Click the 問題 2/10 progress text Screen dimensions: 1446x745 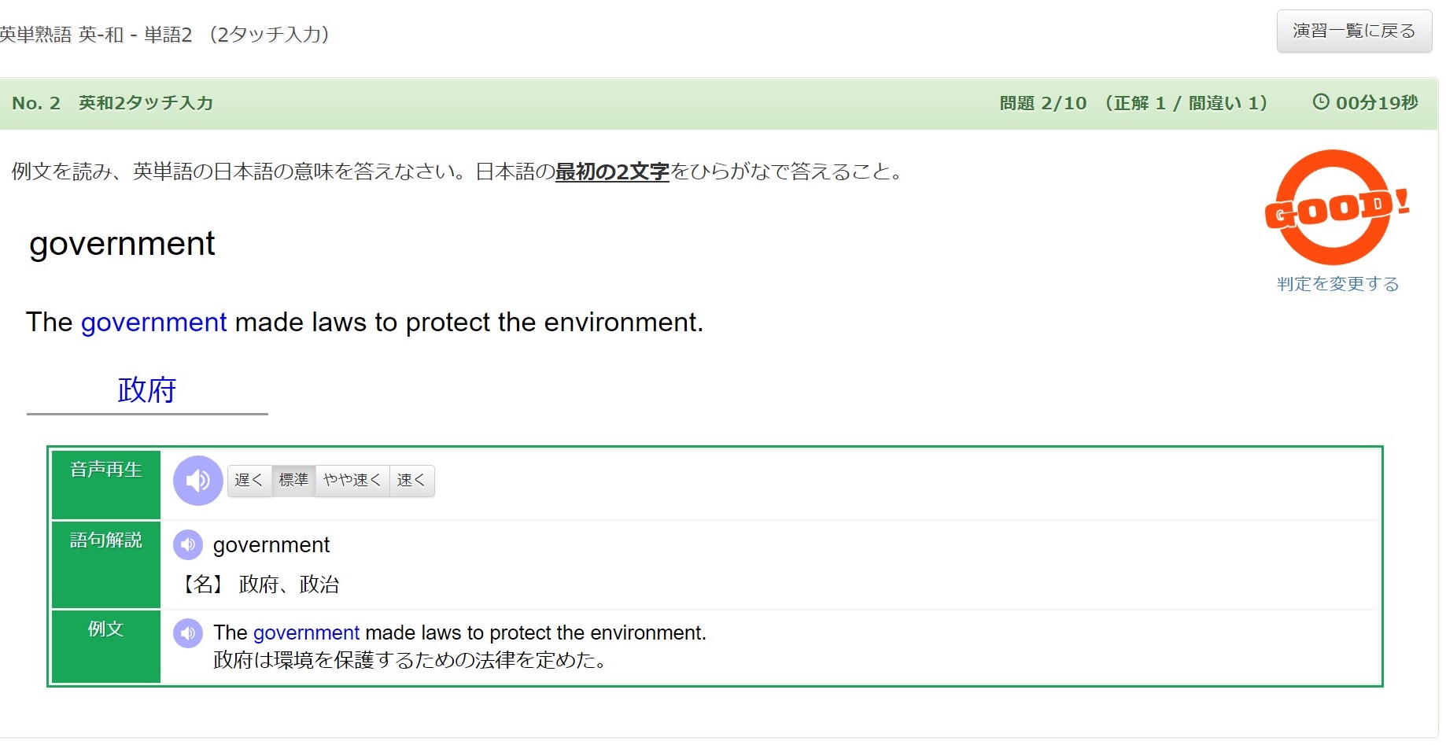[x=1043, y=103]
